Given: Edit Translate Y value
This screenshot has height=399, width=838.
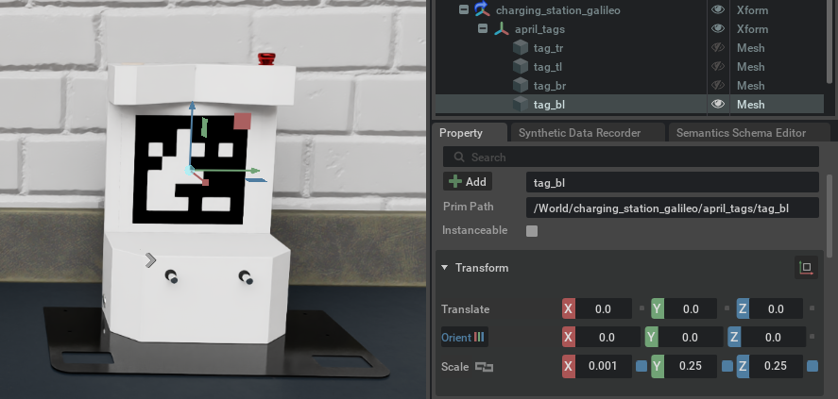Looking at the screenshot, I should point(691,308).
